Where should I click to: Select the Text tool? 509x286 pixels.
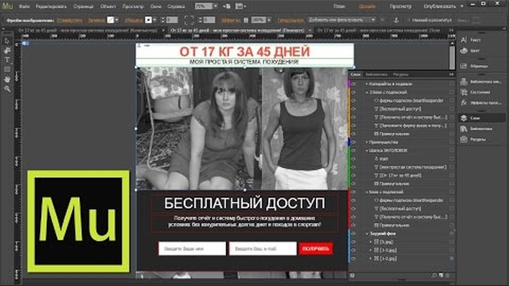tap(7, 60)
